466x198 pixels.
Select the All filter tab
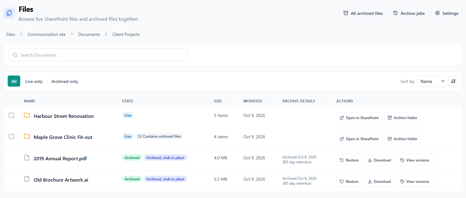[14, 81]
